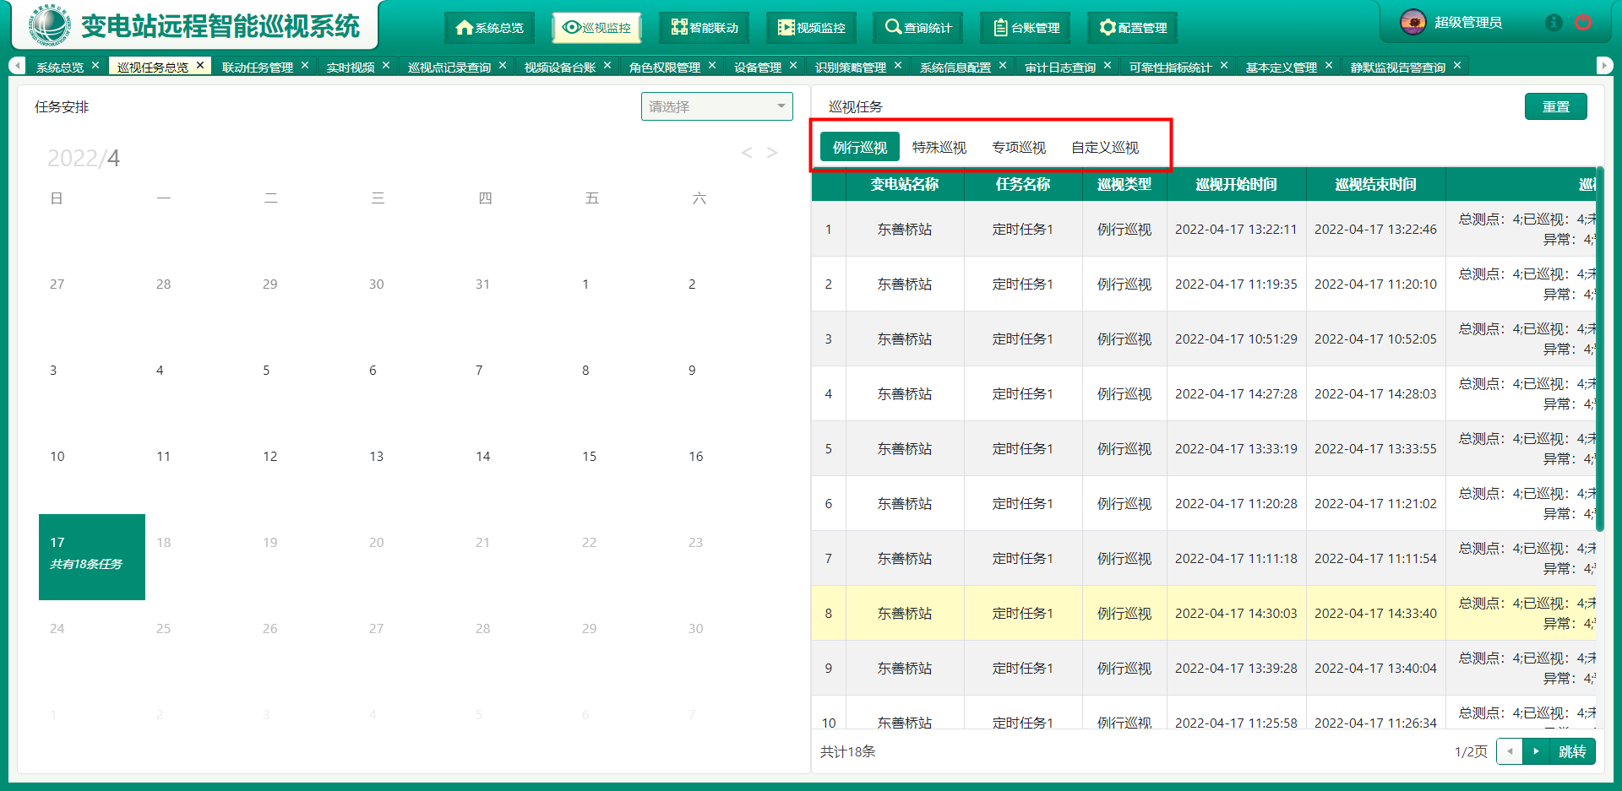
Task: Go to the next calendar month
Action: tap(772, 153)
